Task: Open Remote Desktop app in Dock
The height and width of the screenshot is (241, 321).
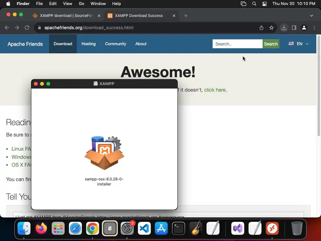Action: 272,228
